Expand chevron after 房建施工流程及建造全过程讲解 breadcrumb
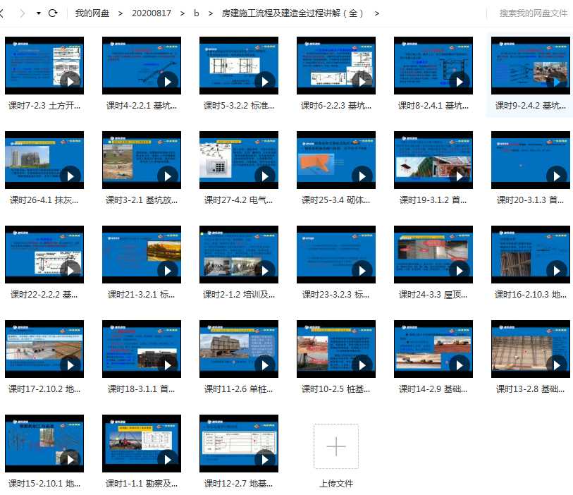Screen dimensions: 573x495 [377, 13]
